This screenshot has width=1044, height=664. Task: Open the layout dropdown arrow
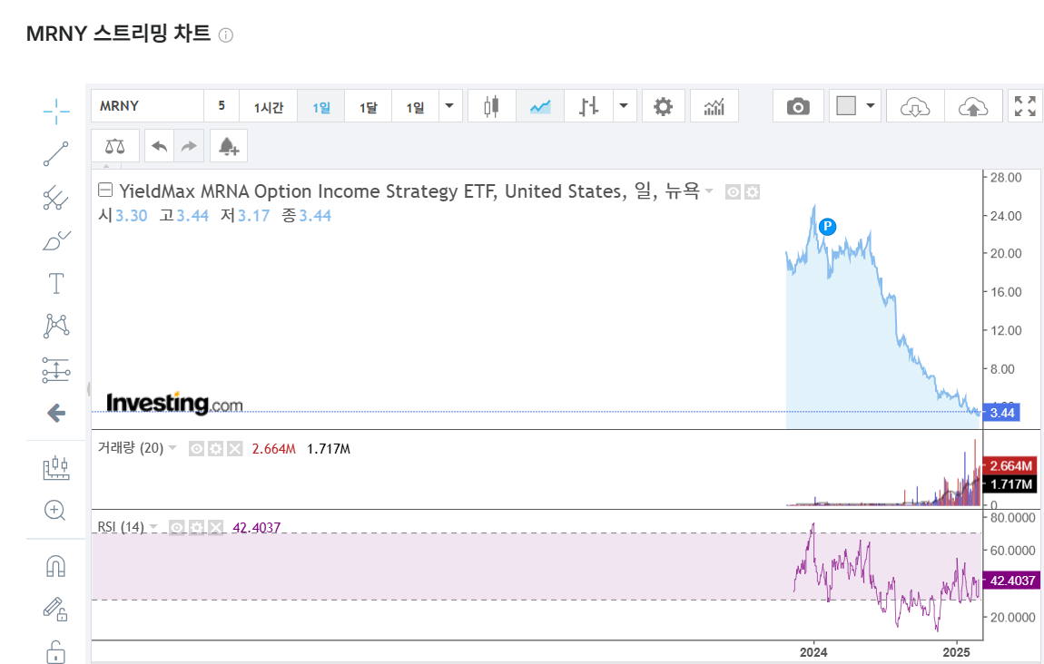point(871,106)
